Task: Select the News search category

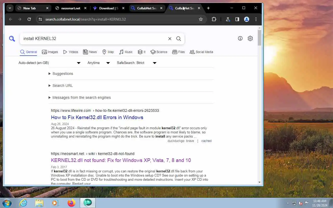Action: click(90, 52)
